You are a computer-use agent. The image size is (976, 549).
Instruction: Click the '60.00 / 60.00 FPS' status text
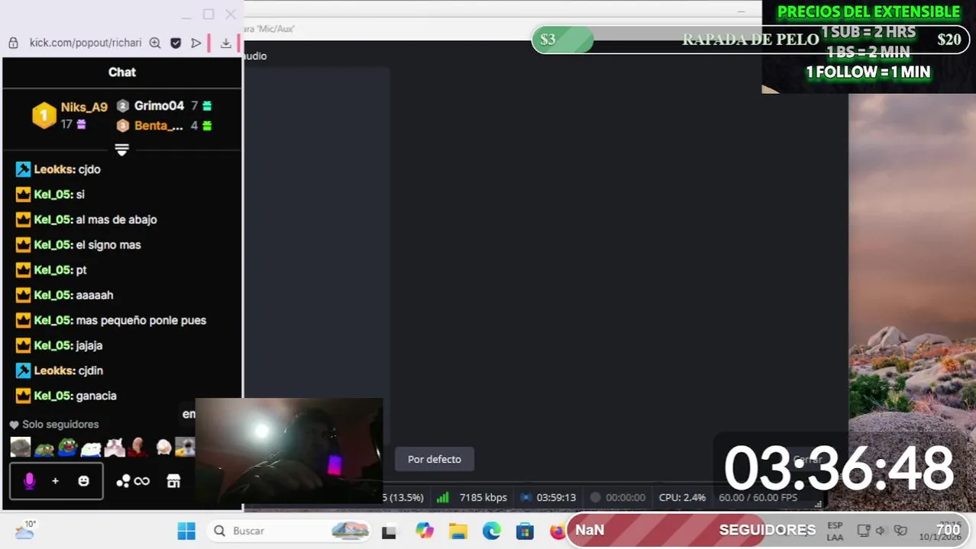(x=758, y=497)
